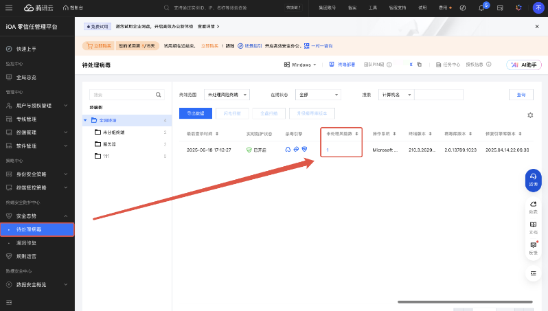Open the Windows platform dropdown
The width and height of the screenshot is (548, 311).
click(x=300, y=65)
